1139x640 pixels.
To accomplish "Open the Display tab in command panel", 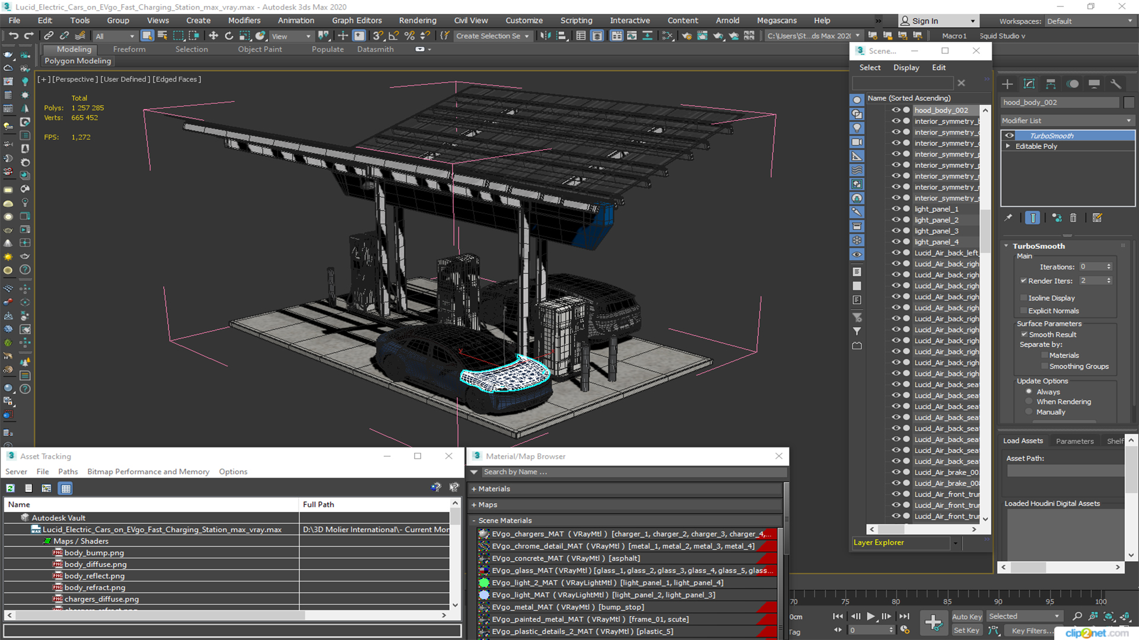I will coord(1095,84).
